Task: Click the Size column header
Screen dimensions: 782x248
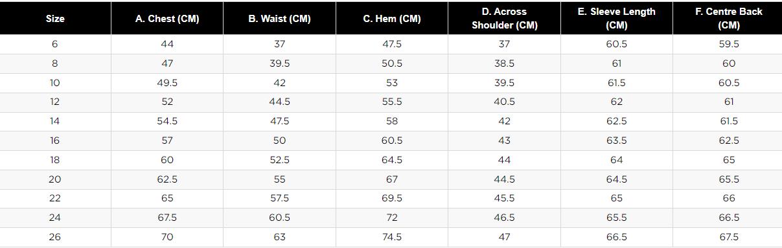Action: pos(55,19)
